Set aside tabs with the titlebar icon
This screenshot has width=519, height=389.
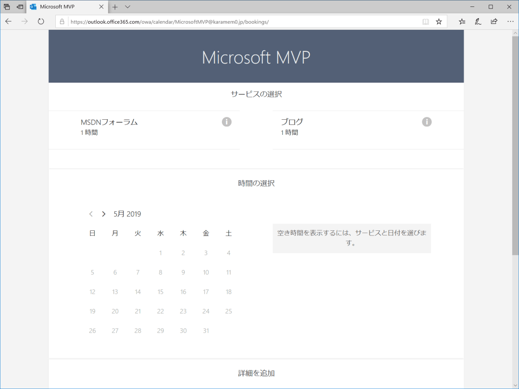pyautogui.click(x=20, y=7)
